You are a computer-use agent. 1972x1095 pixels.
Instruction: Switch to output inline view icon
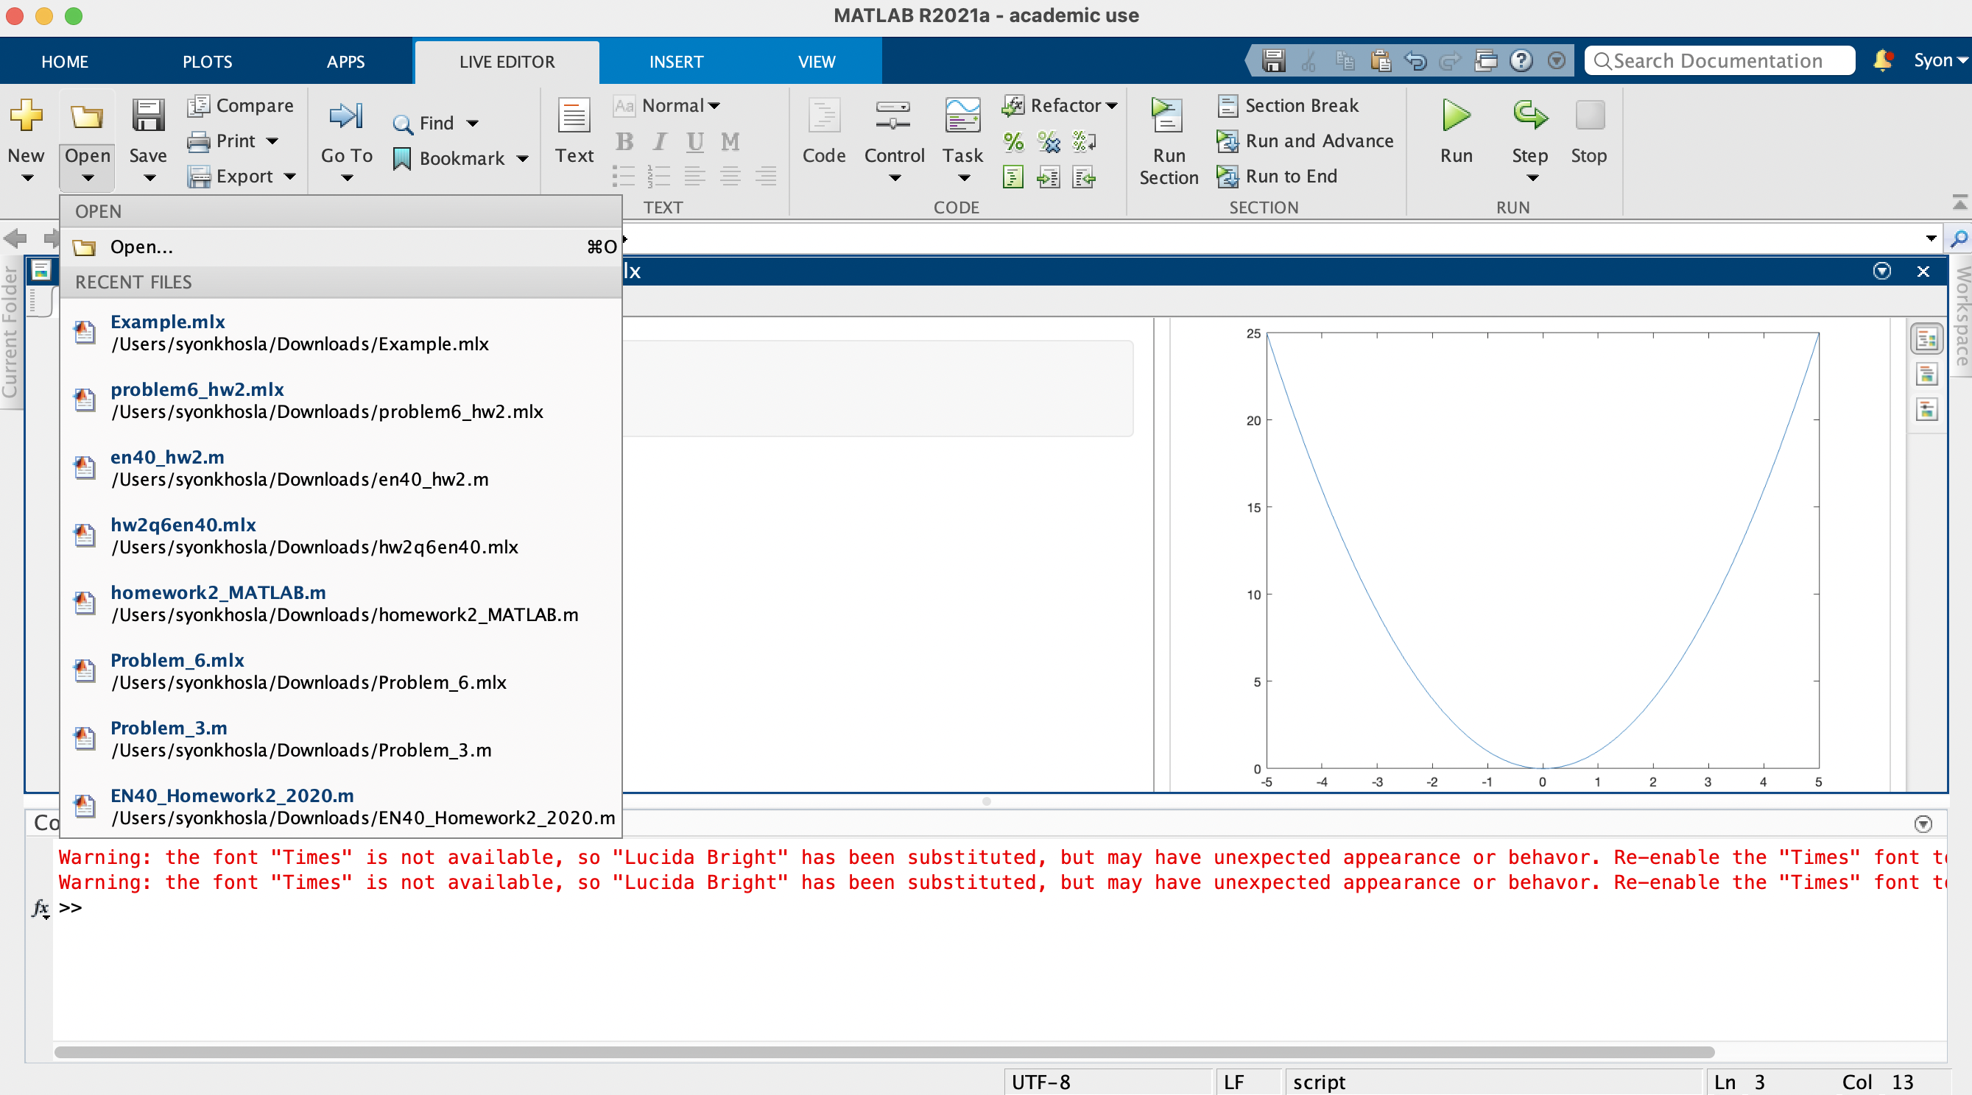pyautogui.click(x=1927, y=375)
